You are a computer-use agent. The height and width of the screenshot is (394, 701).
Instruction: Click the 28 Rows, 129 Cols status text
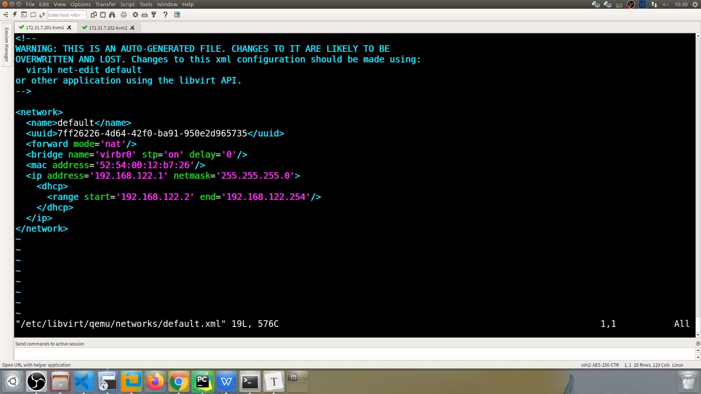[x=652, y=365]
